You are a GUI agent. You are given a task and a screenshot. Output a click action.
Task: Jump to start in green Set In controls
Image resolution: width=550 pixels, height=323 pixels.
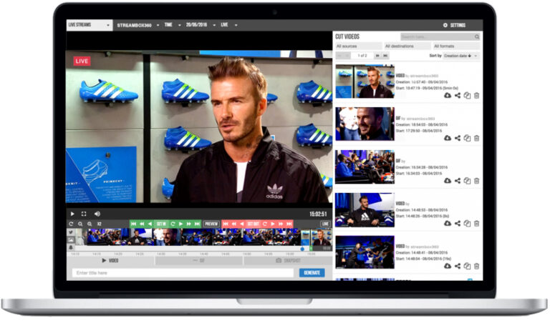(134, 224)
